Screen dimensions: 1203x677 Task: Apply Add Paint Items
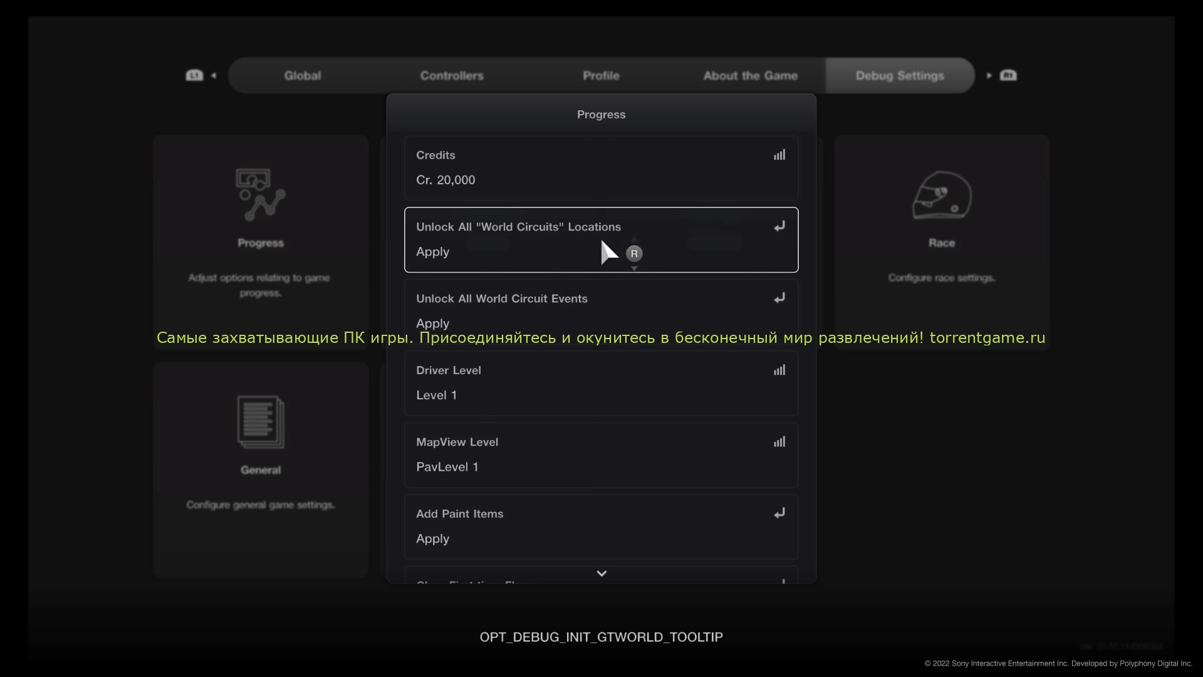433,539
